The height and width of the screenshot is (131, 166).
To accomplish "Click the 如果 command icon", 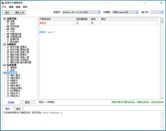I will click(8, 21).
